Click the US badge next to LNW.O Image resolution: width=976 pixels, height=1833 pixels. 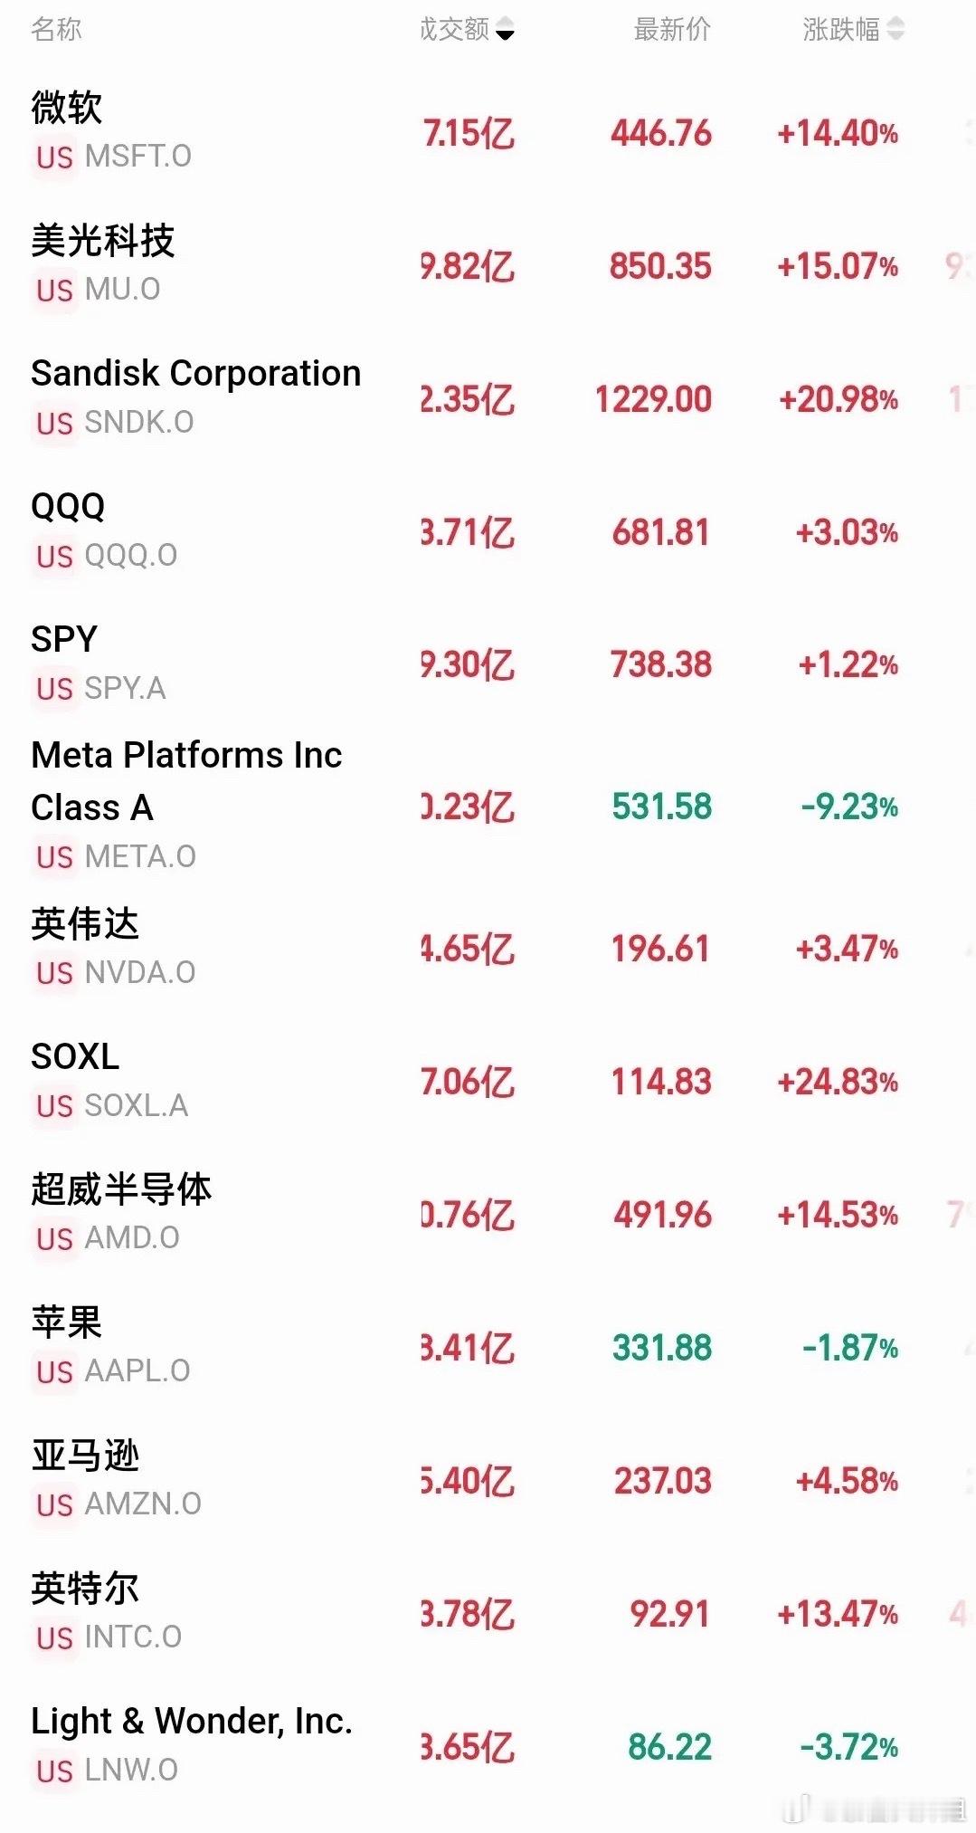click(x=54, y=1771)
